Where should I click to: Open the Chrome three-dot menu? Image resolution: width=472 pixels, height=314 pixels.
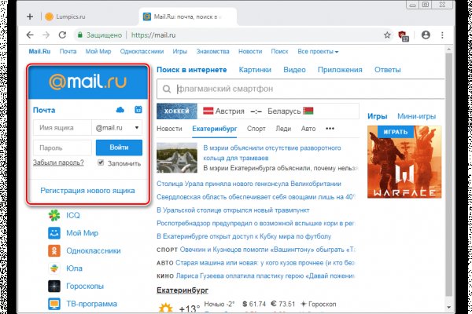tap(444, 35)
